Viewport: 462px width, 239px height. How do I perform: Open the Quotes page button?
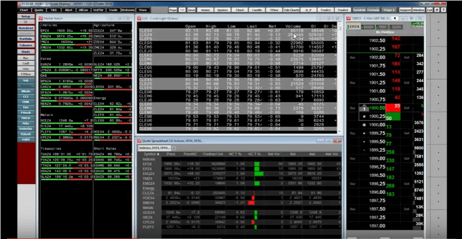[x=223, y=10]
